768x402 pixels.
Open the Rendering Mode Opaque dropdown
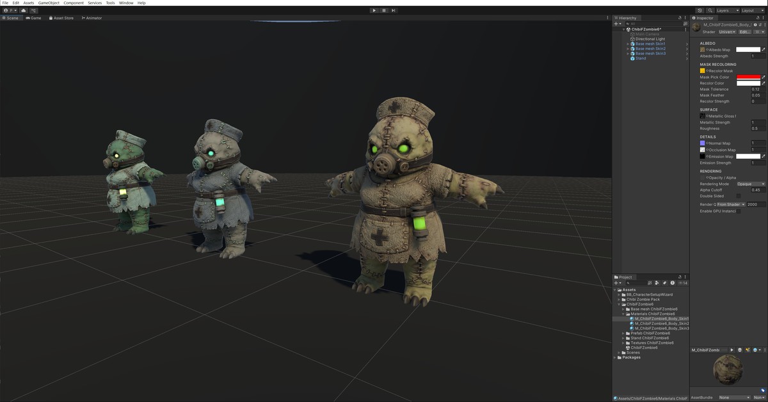coord(751,184)
